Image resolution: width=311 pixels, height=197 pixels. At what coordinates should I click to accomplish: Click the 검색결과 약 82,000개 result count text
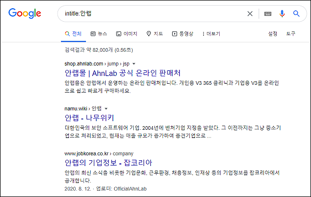pos(99,50)
